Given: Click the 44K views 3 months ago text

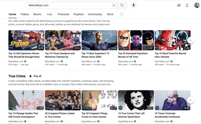Looking at the screenshot, I should pos(93,65).
